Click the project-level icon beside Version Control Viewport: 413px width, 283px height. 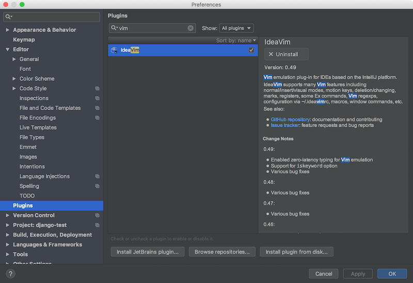click(97, 215)
